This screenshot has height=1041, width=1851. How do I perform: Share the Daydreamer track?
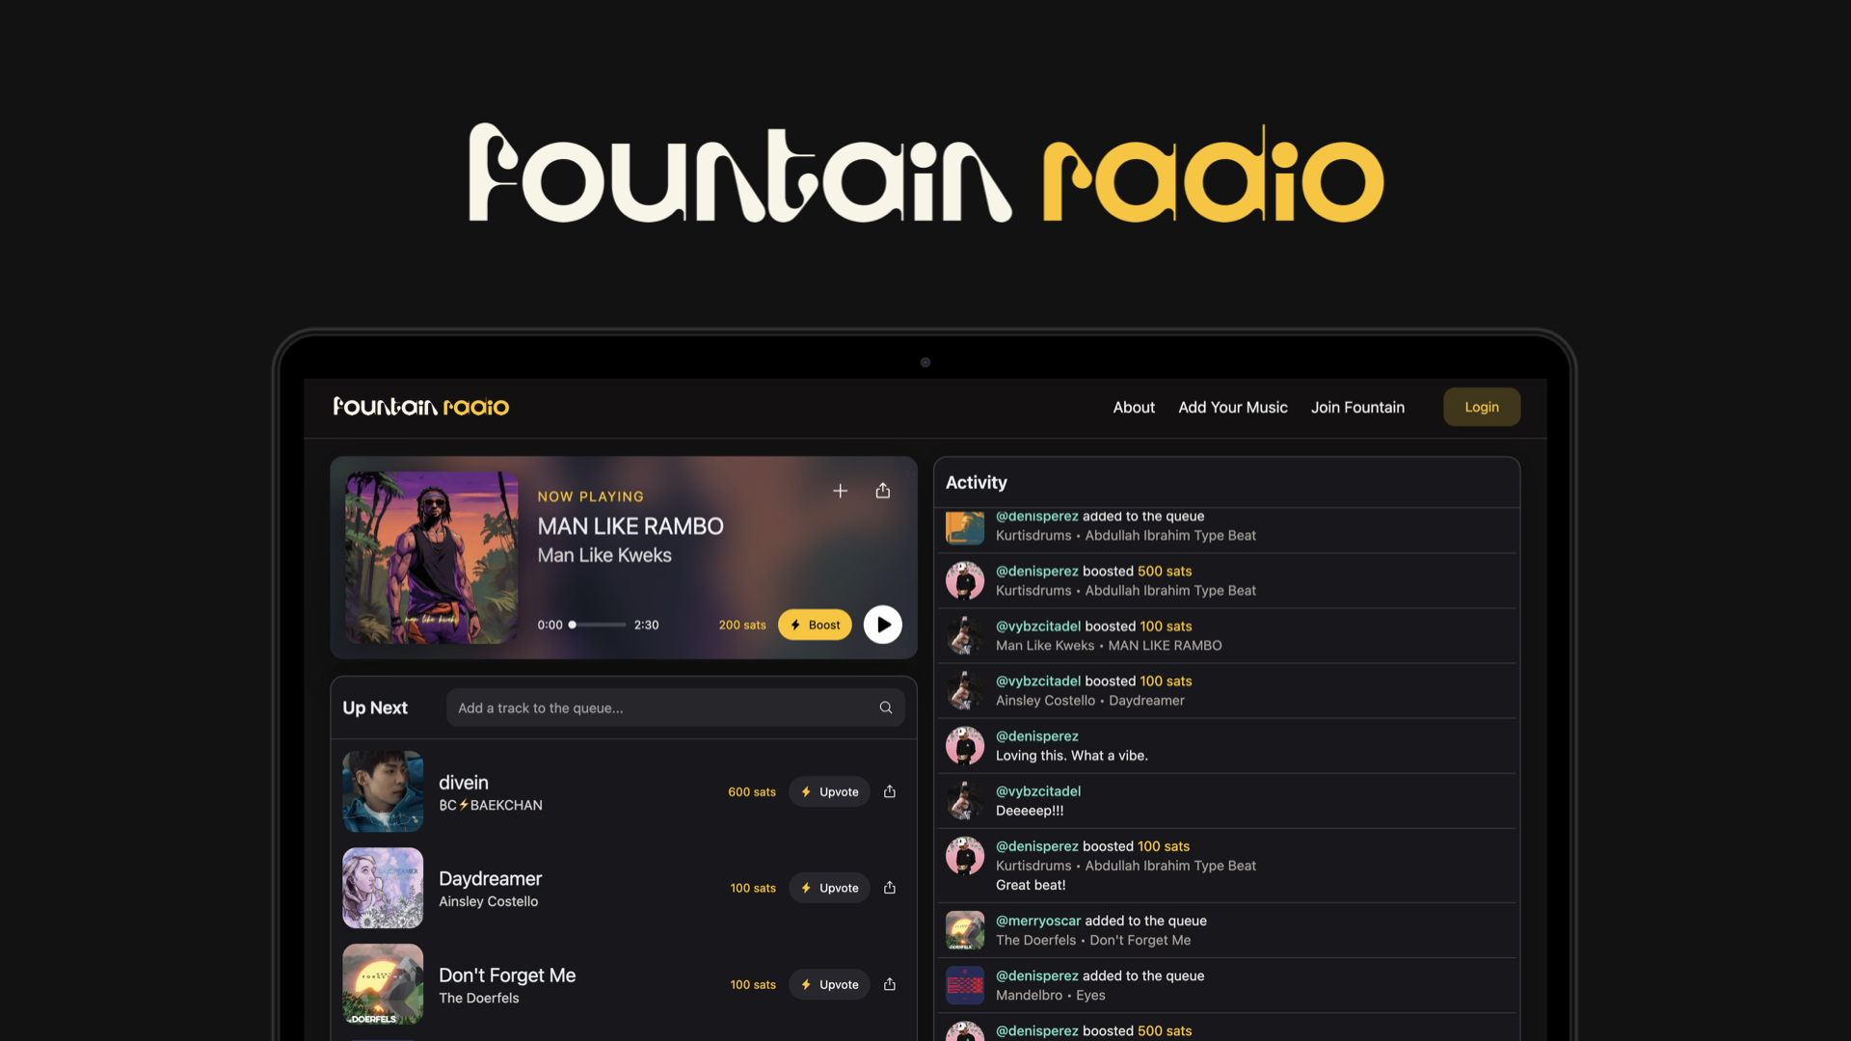(x=889, y=888)
